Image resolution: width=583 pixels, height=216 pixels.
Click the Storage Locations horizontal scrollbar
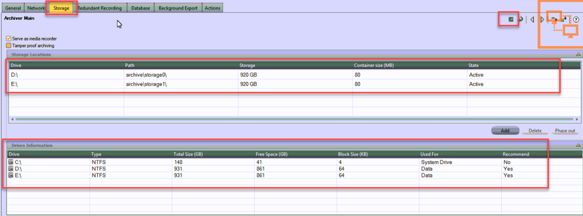(294, 119)
